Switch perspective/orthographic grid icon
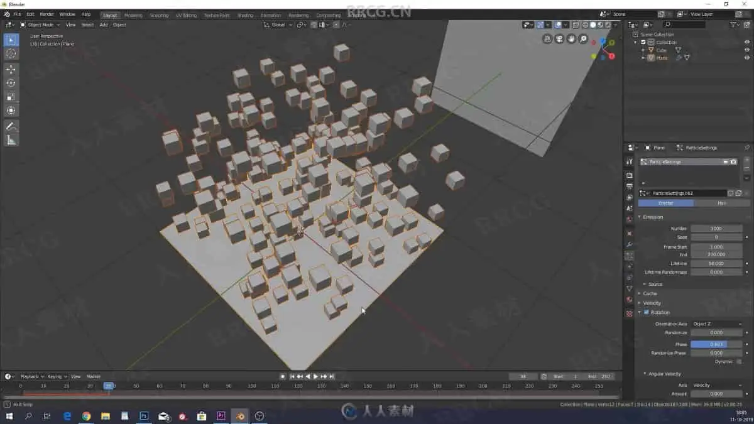The image size is (754, 424). click(547, 39)
